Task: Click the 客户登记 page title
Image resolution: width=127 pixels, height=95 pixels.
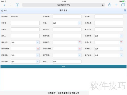Action: (63, 10)
